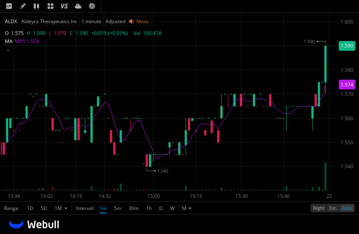This screenshot has height=234, width=359.
Task: Open the multi-chart grid layout icon
Action: [50, 6]
